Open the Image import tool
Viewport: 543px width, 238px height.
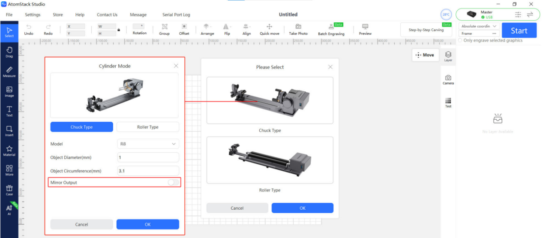(9, 92)
